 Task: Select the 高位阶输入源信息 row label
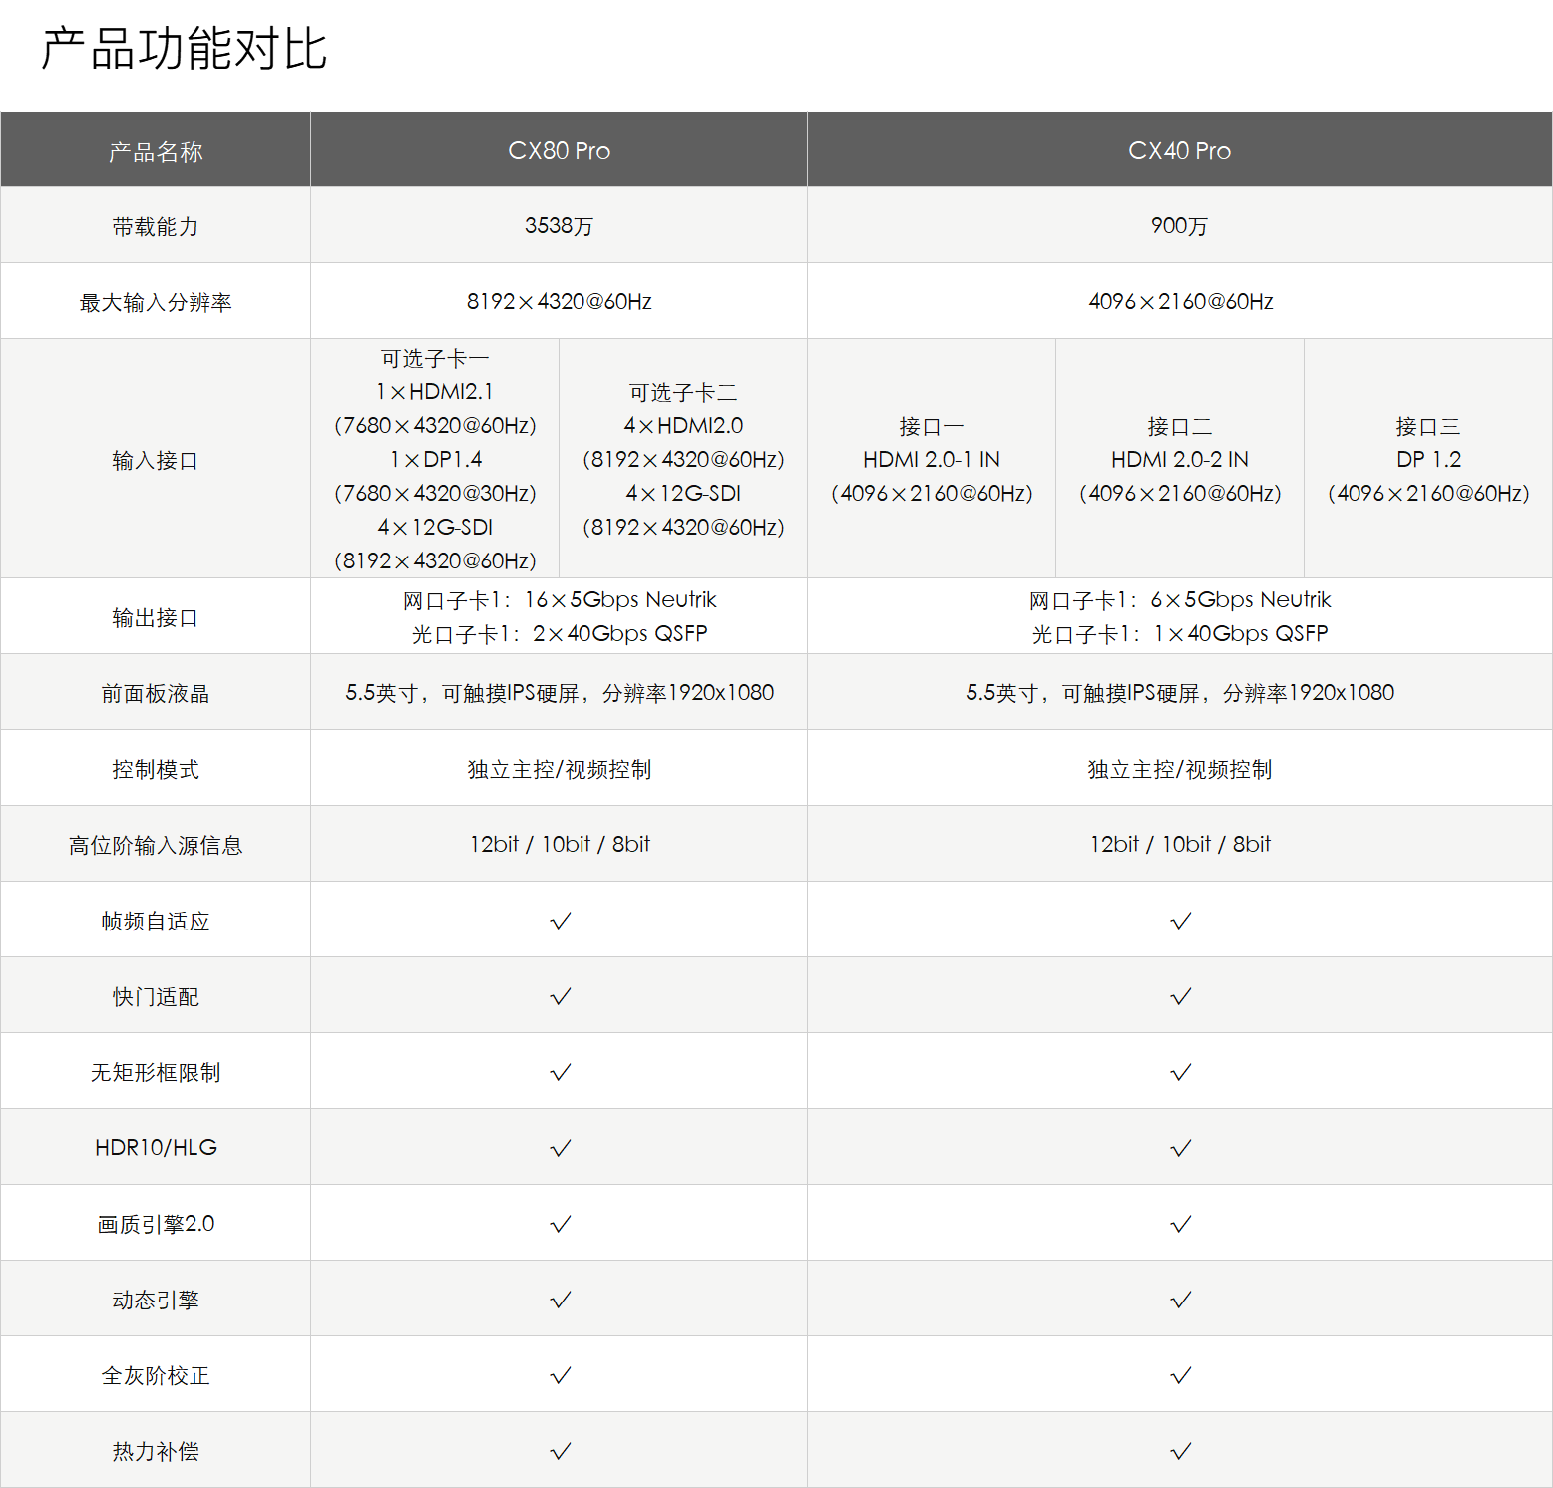pyautogui.click(x=156, y=845)
